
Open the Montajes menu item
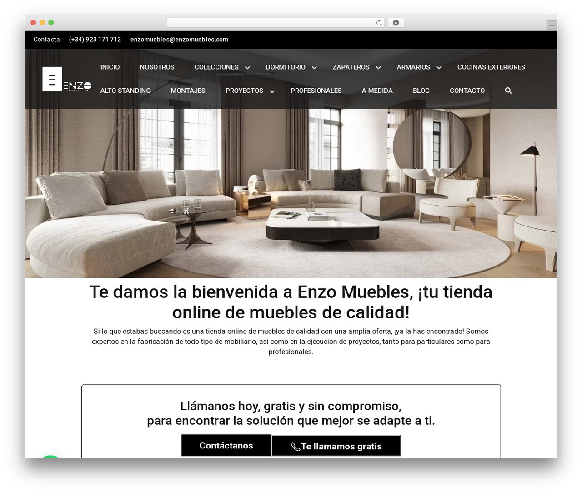click(x=188, y=91)
